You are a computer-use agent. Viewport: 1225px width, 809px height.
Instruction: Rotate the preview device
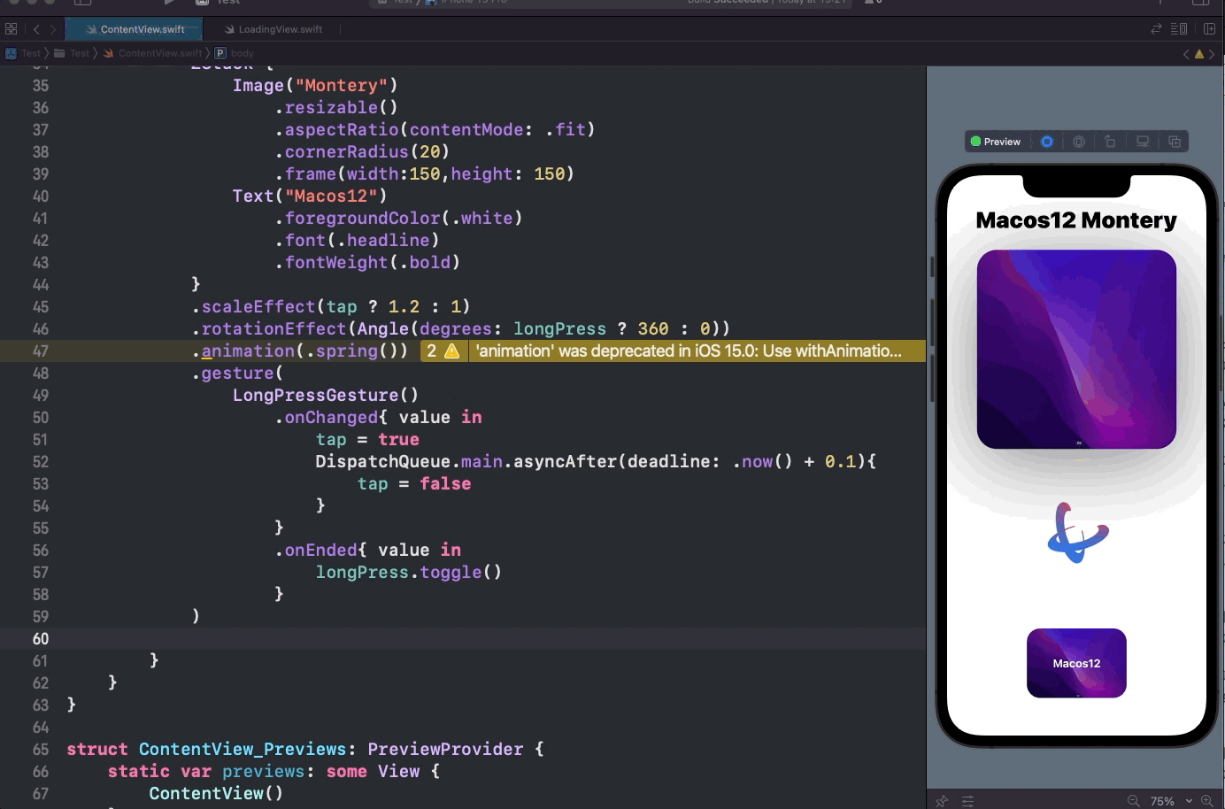click(1110, 142)
